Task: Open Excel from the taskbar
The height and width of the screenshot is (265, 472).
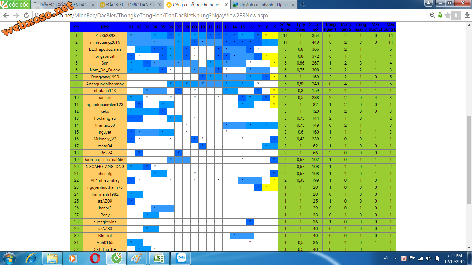Action: [159, 258]
